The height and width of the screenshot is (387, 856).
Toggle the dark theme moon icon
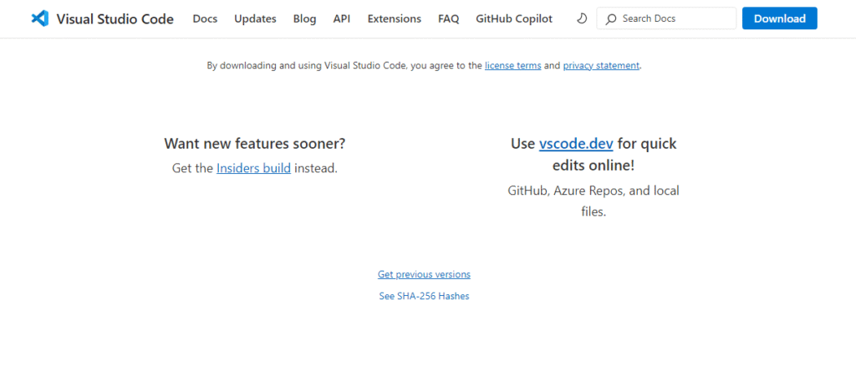click(582, 18)
